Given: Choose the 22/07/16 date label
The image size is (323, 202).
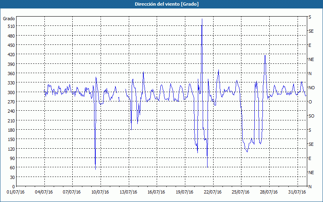Looking at the screenshot, I should coord(213,192).
